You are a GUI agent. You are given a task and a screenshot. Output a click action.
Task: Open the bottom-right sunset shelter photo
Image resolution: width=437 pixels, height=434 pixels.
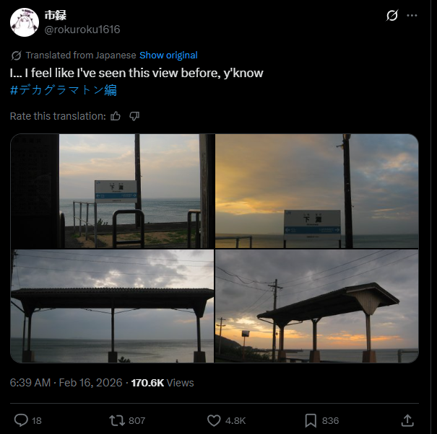(316, 306)
